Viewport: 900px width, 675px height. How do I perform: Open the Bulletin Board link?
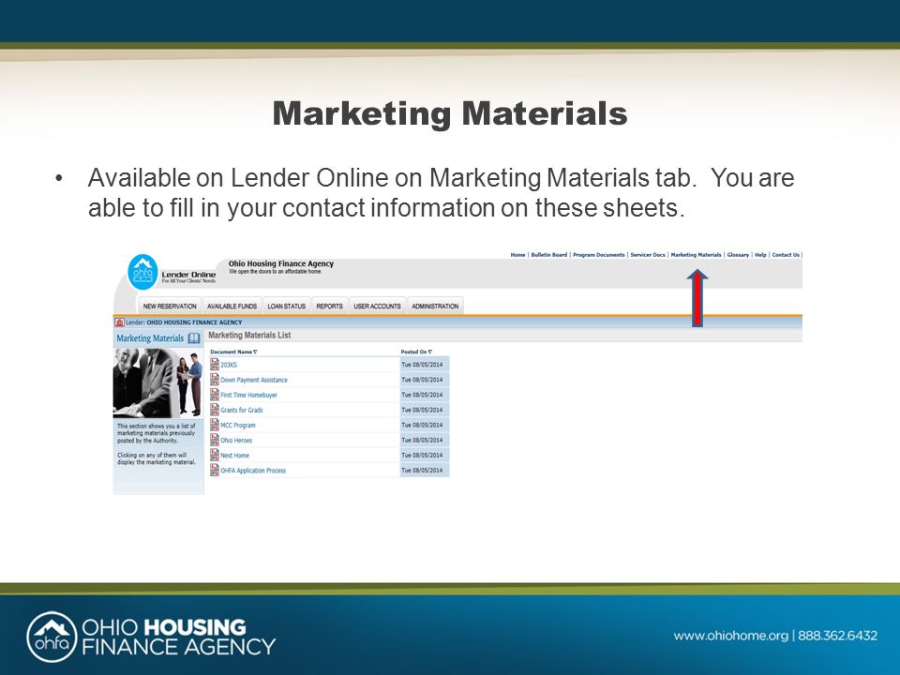point(548,255)
